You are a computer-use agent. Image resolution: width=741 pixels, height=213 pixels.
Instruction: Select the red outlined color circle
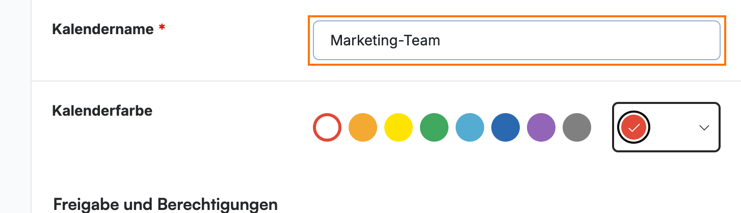coord(327,127)
